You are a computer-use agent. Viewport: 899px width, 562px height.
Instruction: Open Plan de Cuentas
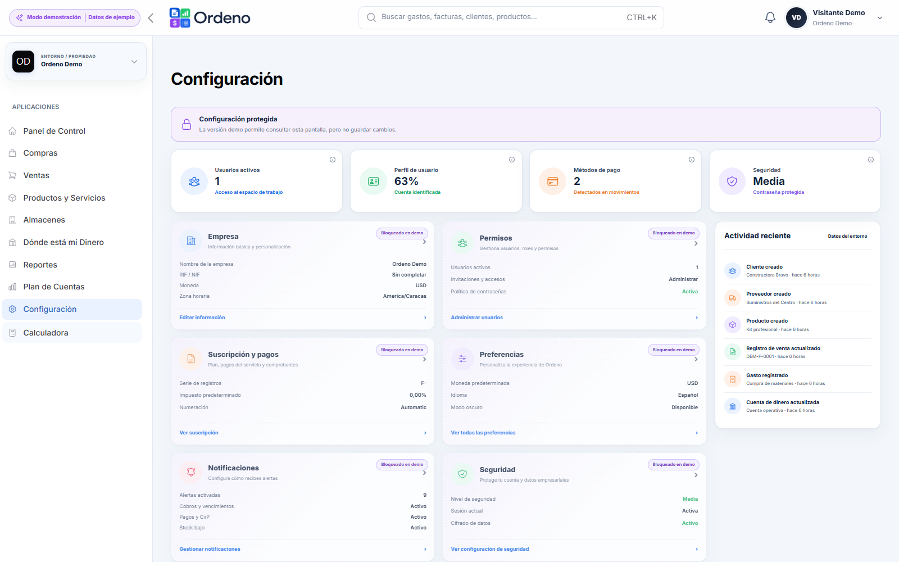(x=72, y=287)
